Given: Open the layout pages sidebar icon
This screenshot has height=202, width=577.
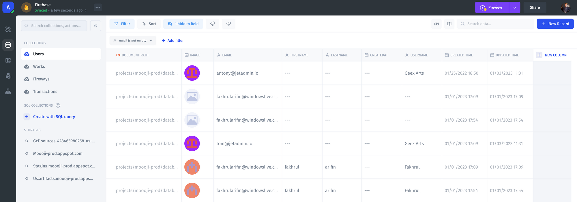Looking at the screenshot, I should pos(8,61).
